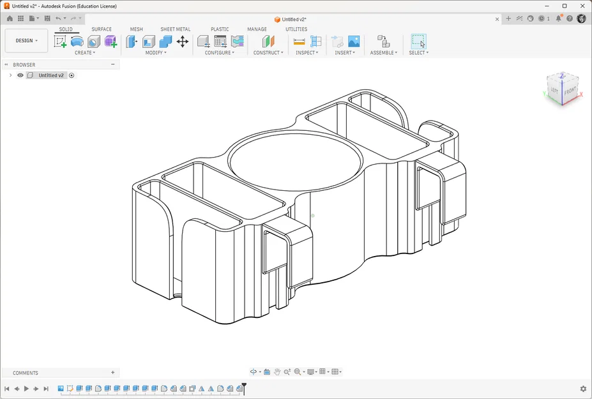Click the Orbit navigation tool icon
Image resolution: width=592 pixels, height=399 pixels.
[x=254, y=372]
